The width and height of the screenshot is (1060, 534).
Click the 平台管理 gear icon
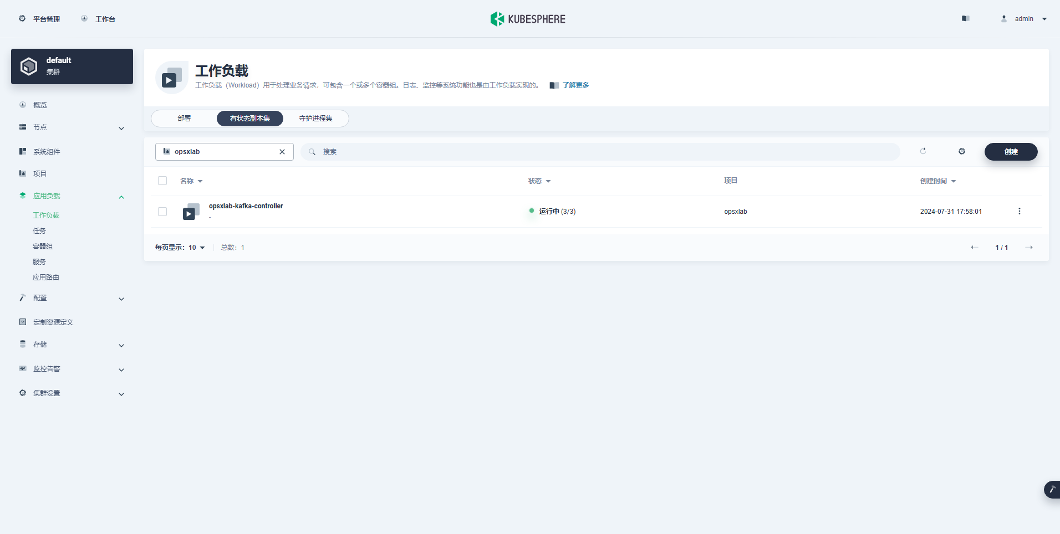(22, 18)
